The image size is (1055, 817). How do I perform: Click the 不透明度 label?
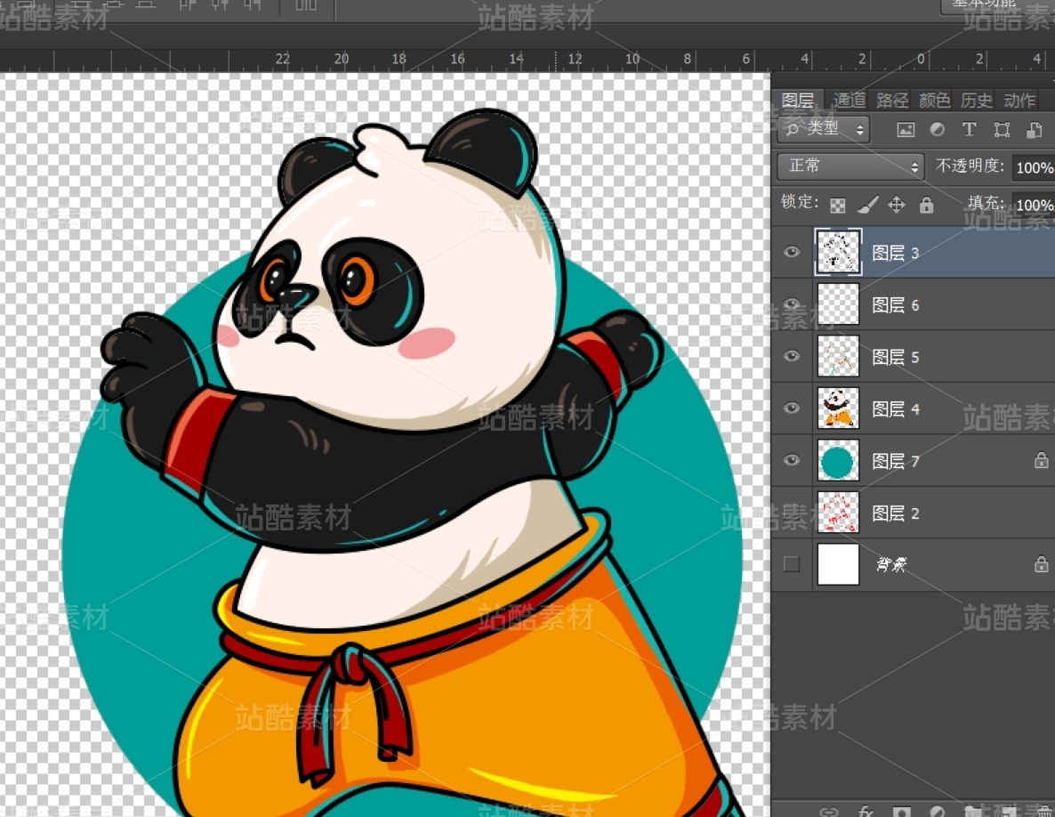970,166
